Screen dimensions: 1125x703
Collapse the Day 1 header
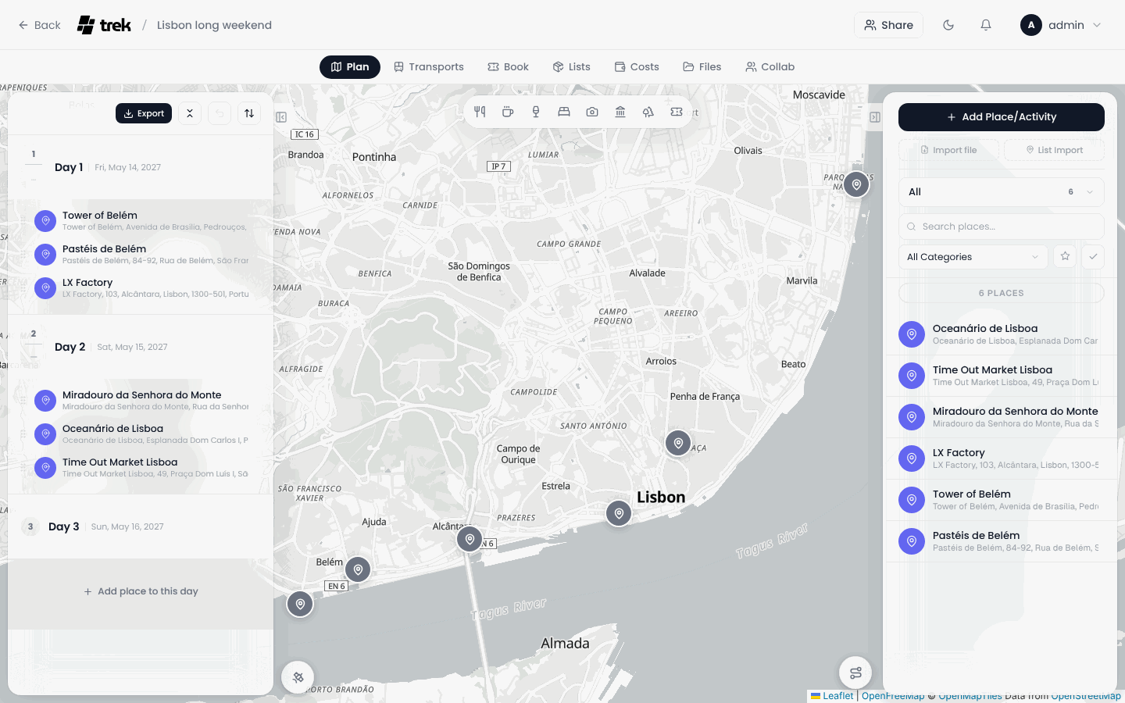pos(141,167)
